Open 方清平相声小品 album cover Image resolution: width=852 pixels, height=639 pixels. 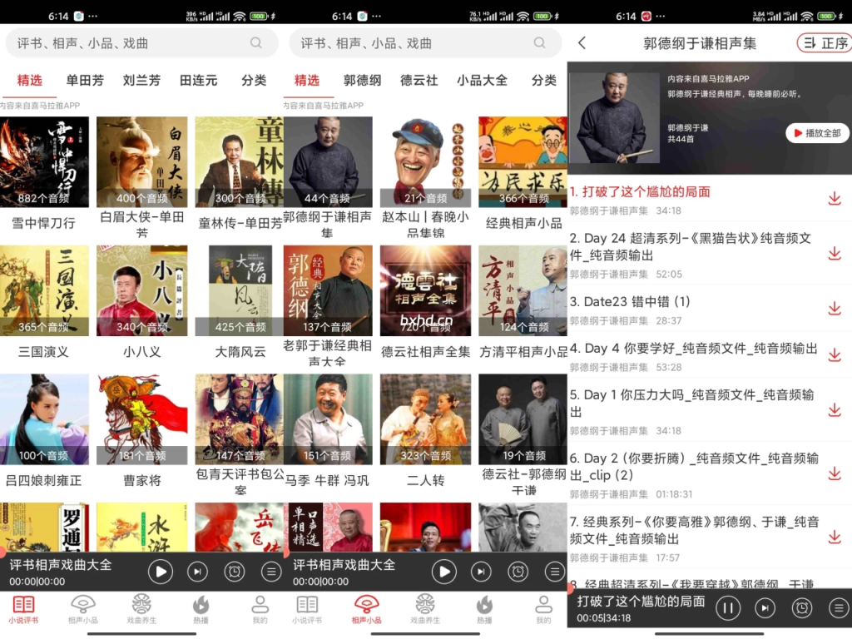pos(523,290)
